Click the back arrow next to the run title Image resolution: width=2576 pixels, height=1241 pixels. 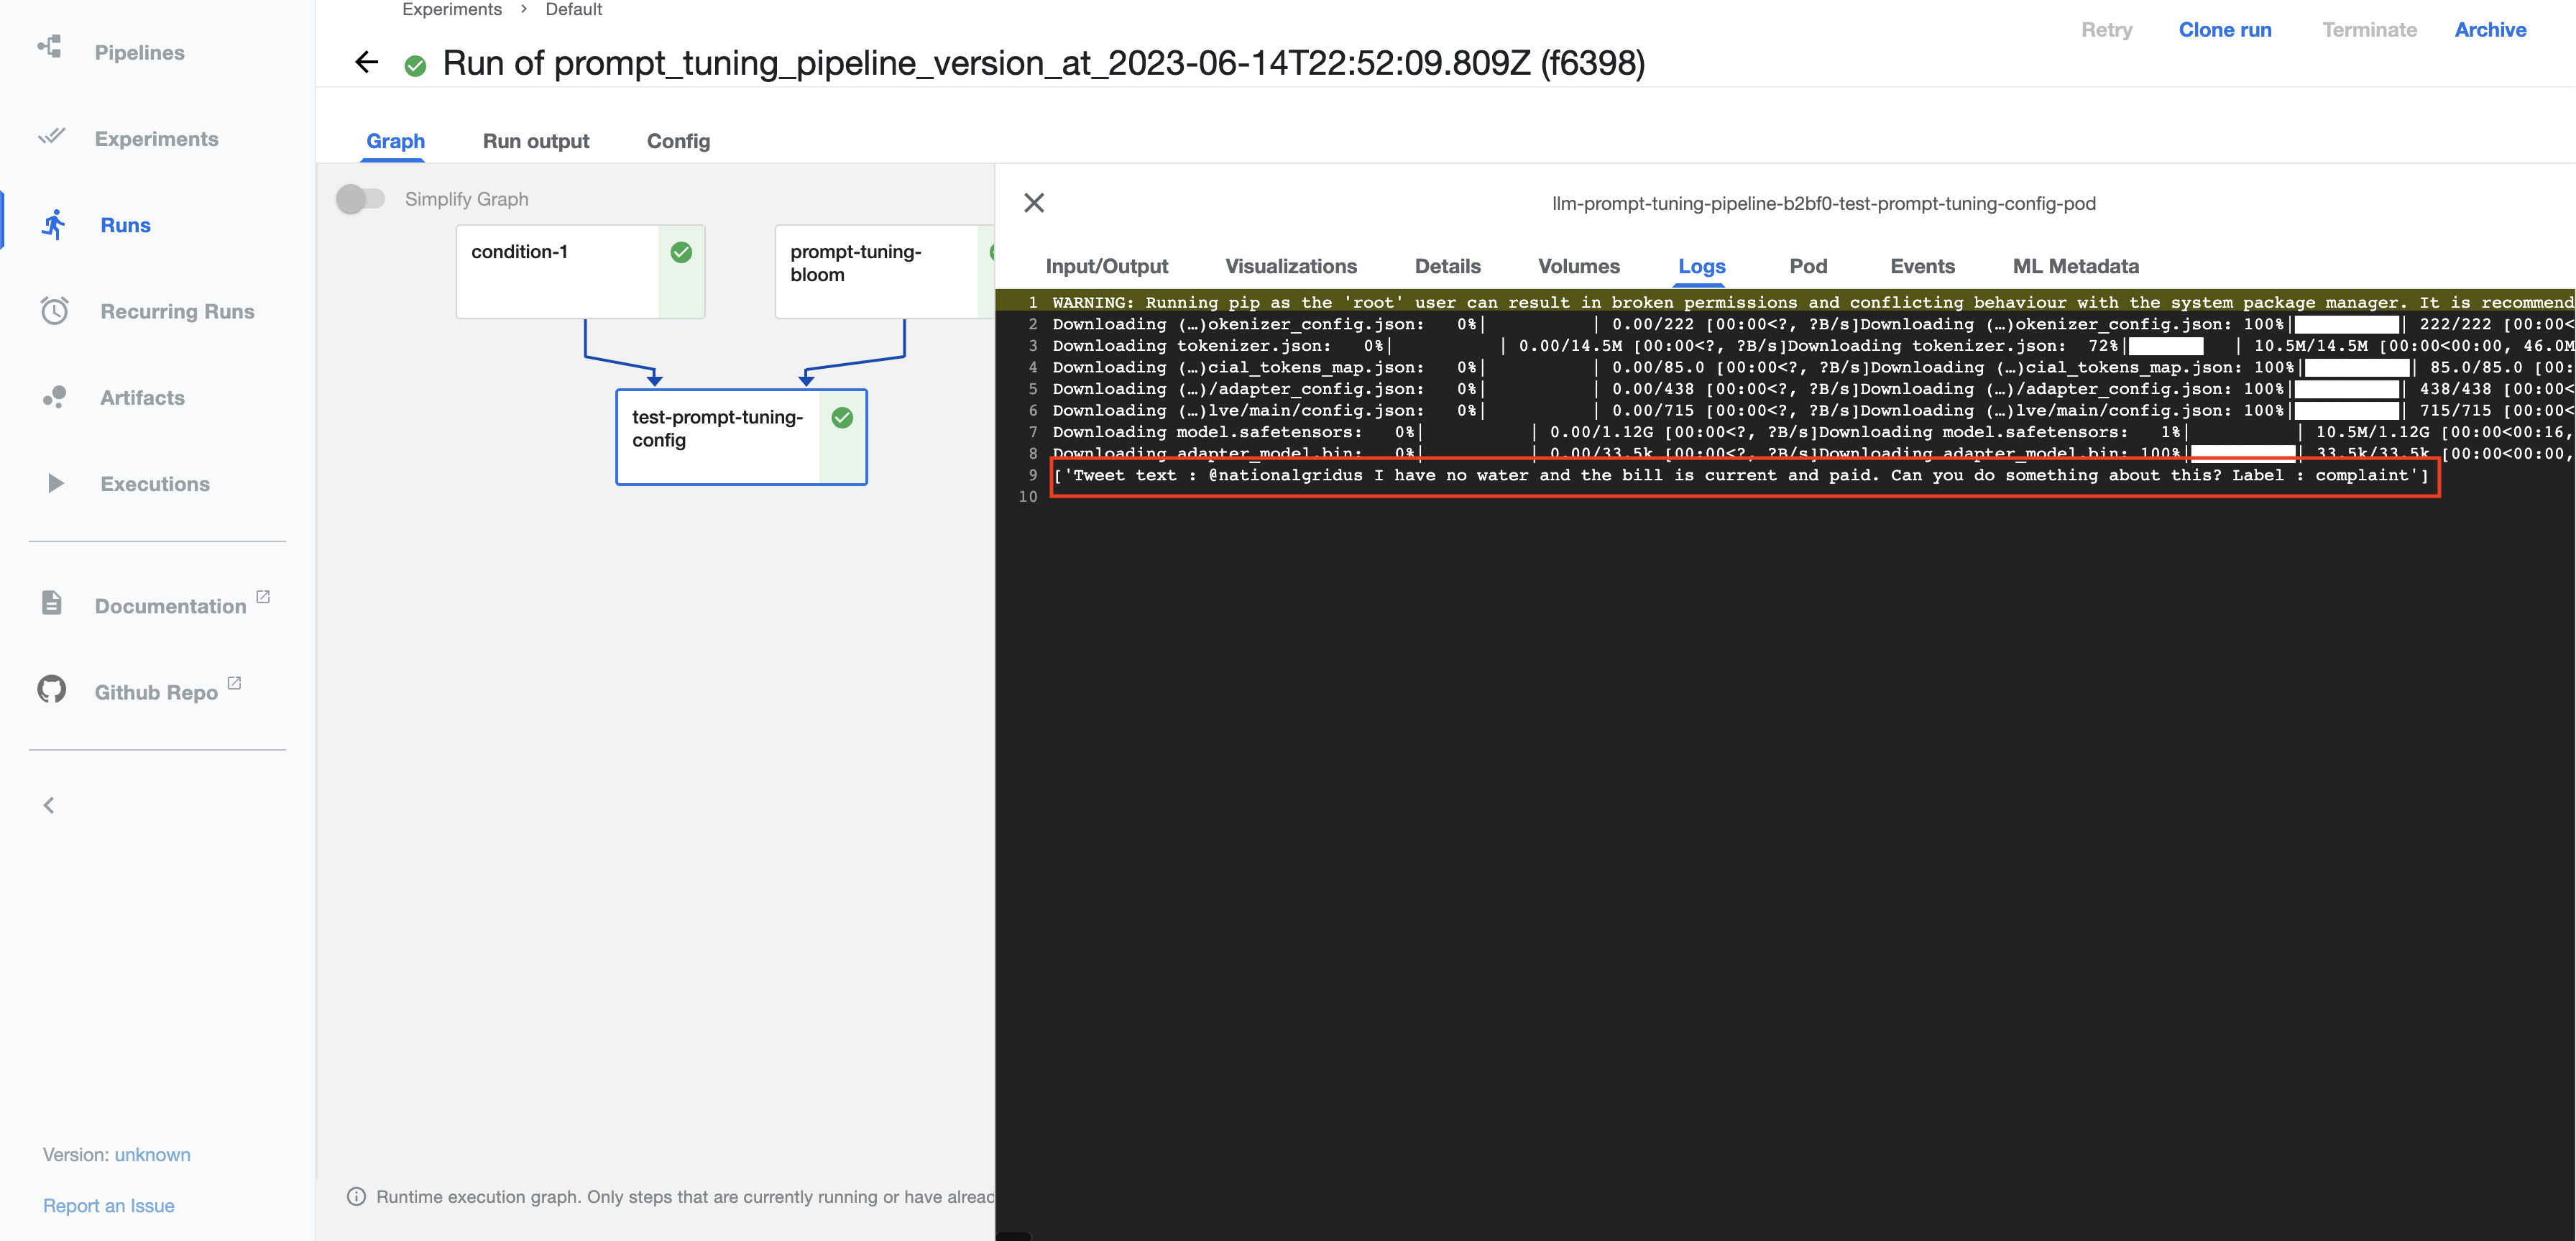click(x=366, y=62)
